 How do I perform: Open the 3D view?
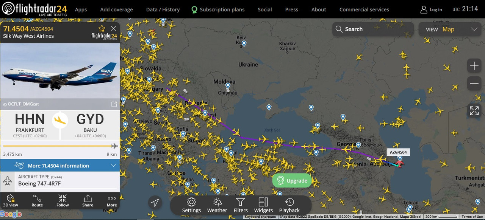click(11, 201)
